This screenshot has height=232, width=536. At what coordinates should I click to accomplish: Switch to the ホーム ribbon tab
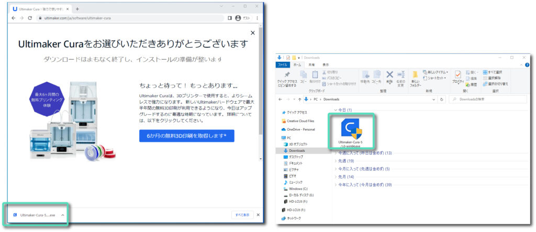tap(297, 64)
